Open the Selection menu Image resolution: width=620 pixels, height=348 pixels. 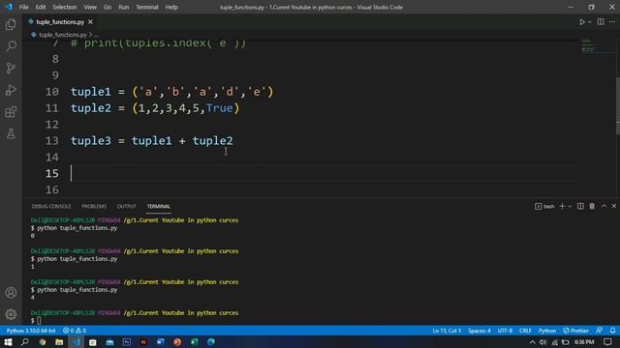tap(65, 7)
